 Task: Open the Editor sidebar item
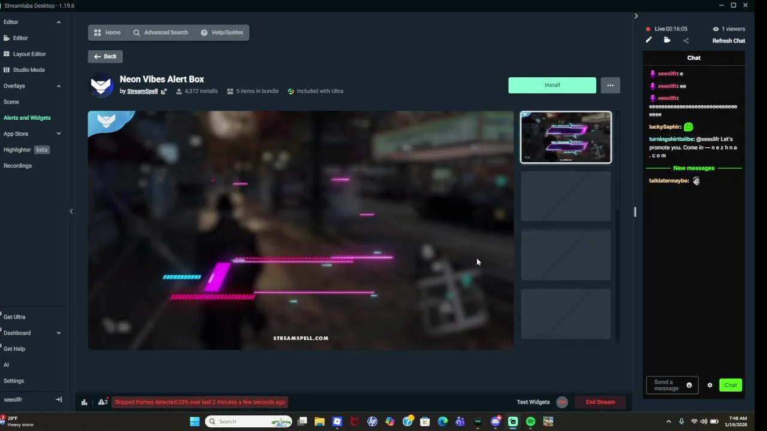(20, 38)
